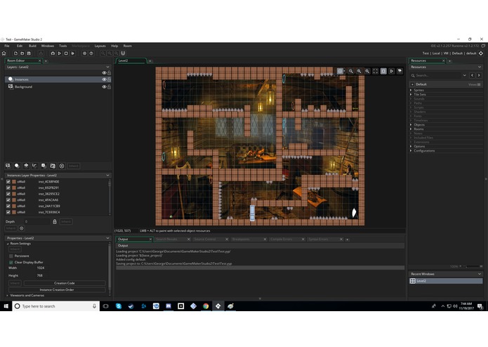Collapse Instances Layer Properties panel

[107, 175]
